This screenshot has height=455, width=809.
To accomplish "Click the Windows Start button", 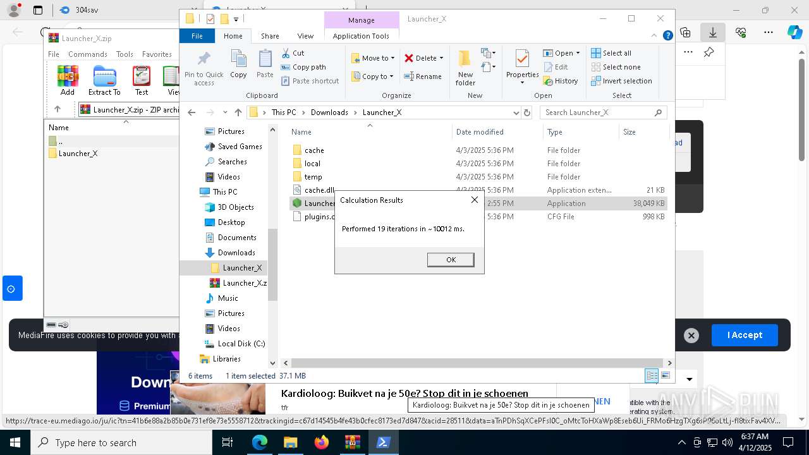I will pos(15,442).
